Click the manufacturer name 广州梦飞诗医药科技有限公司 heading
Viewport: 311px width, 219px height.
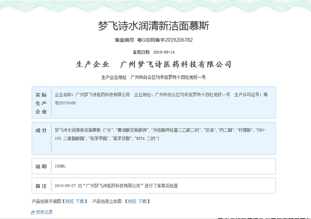(176, 65)
